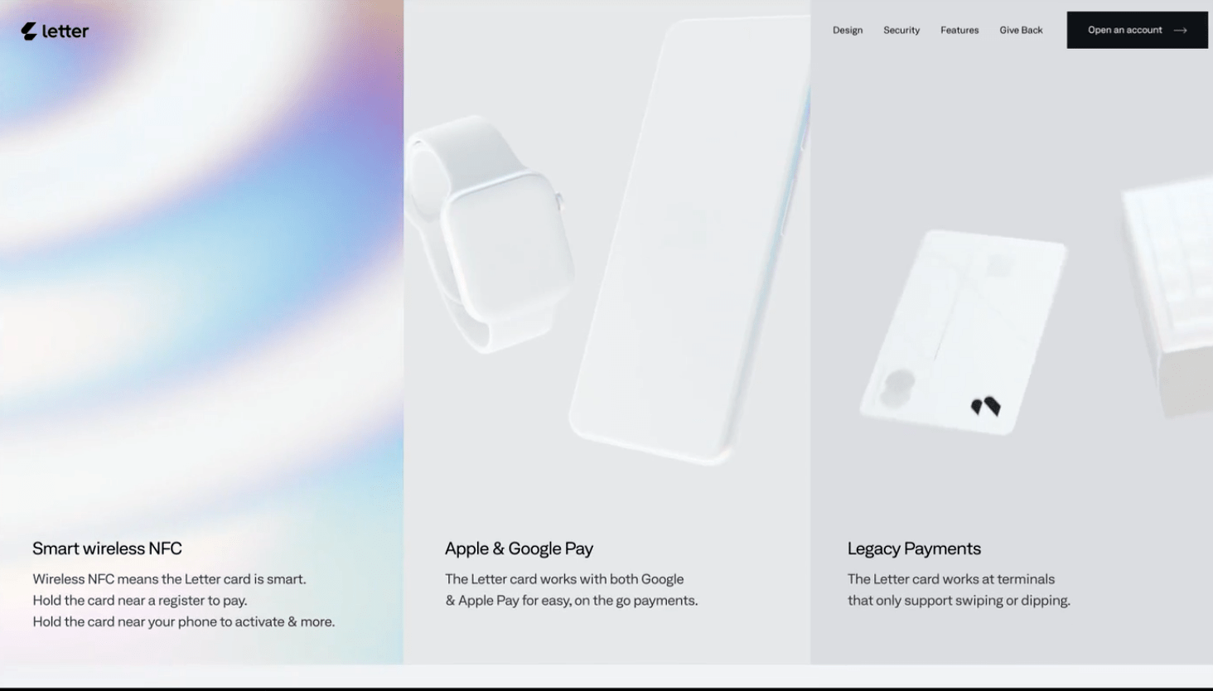
Task: Go to the Security section
Action: coord(901,30)
